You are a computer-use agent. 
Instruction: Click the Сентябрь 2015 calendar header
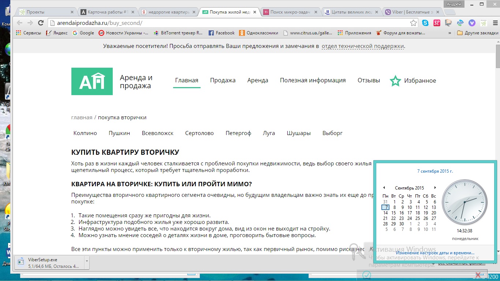(x=410, y=188)
